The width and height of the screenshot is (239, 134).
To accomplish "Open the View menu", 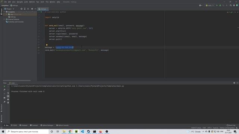I will [14, 2].
